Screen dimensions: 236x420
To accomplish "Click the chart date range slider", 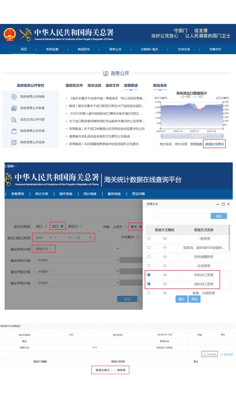I will click(192, 136).
